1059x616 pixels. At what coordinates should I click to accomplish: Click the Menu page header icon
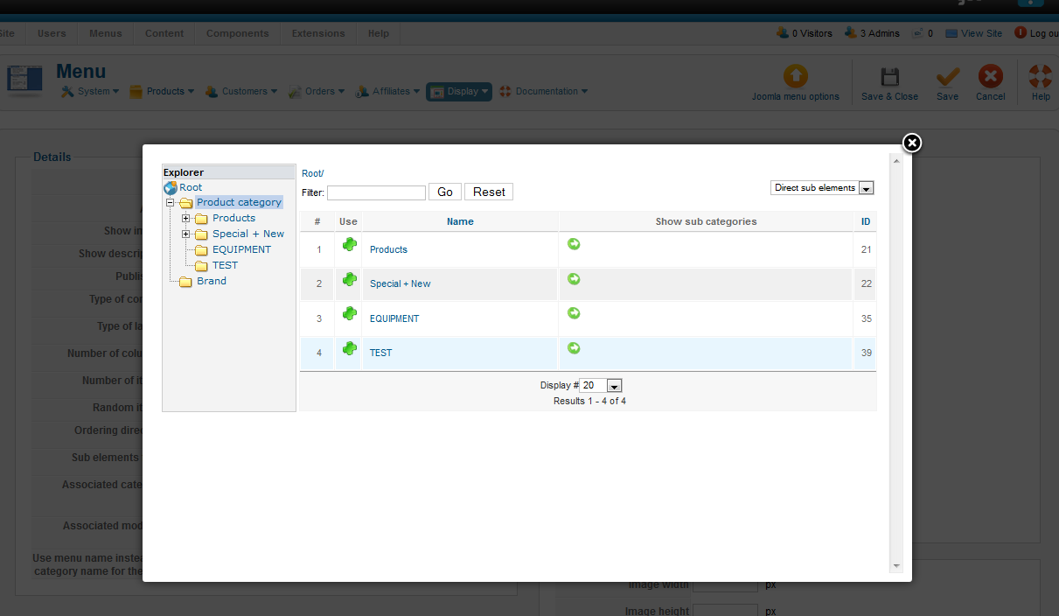click(24, 80)
